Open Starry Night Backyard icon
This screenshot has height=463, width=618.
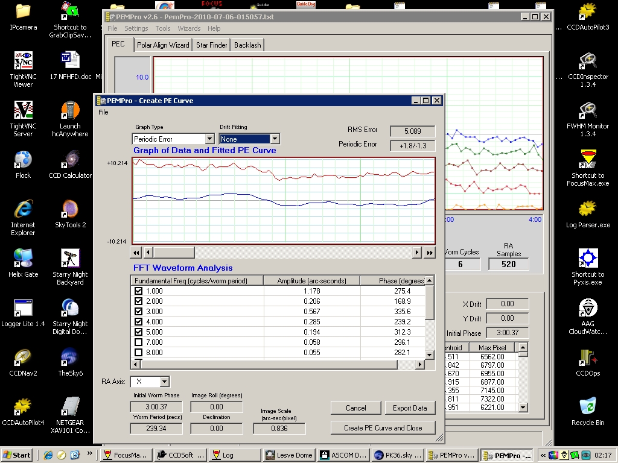pyautogui.click(x=70, y=267)
